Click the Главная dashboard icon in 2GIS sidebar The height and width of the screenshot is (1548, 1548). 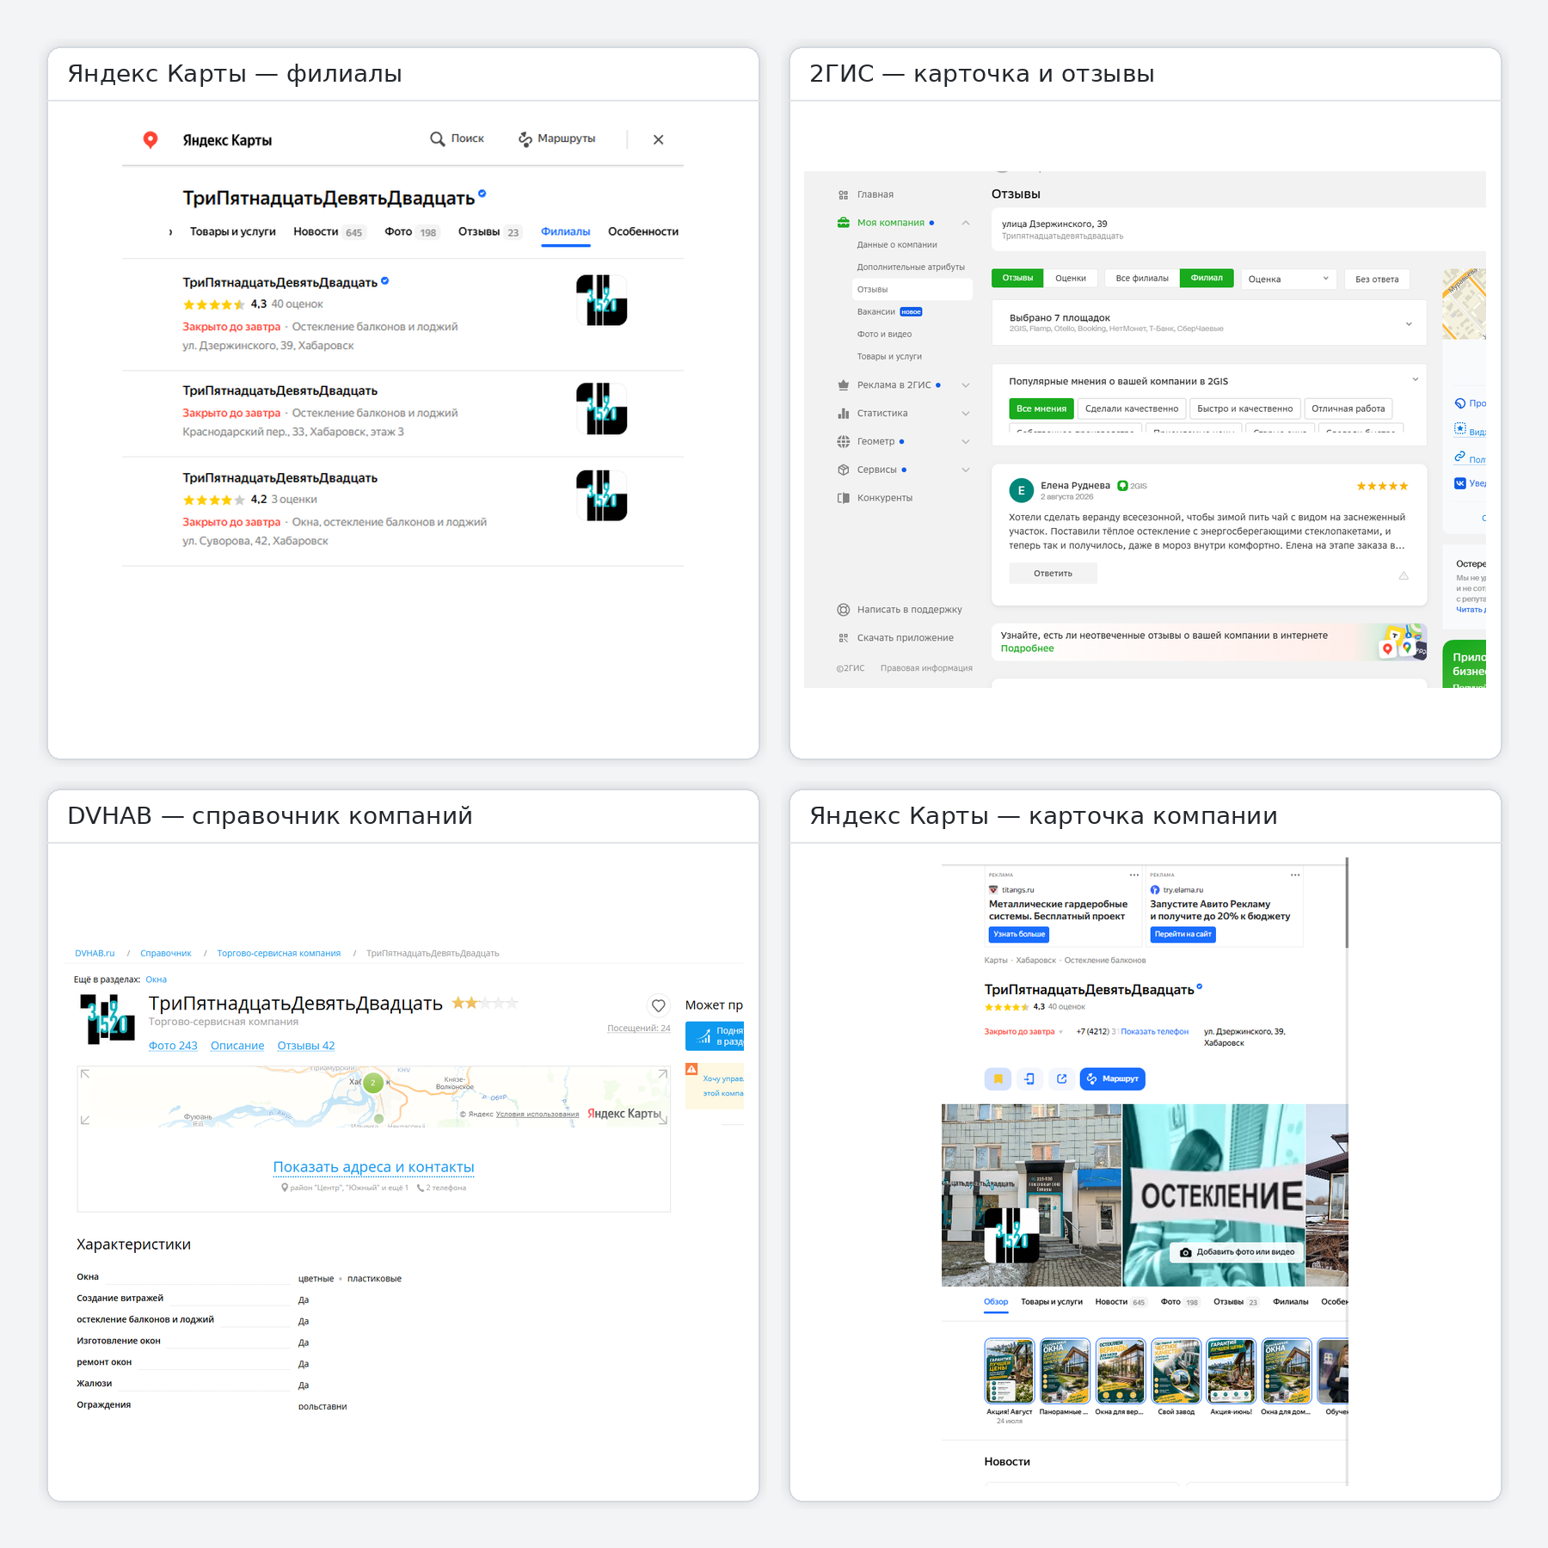point(843,195)
